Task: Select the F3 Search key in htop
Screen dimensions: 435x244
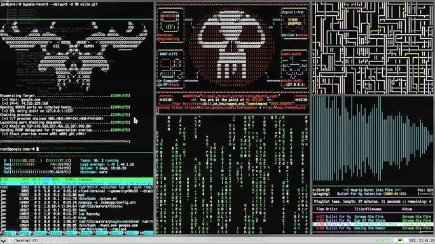Action: [39, 233]
